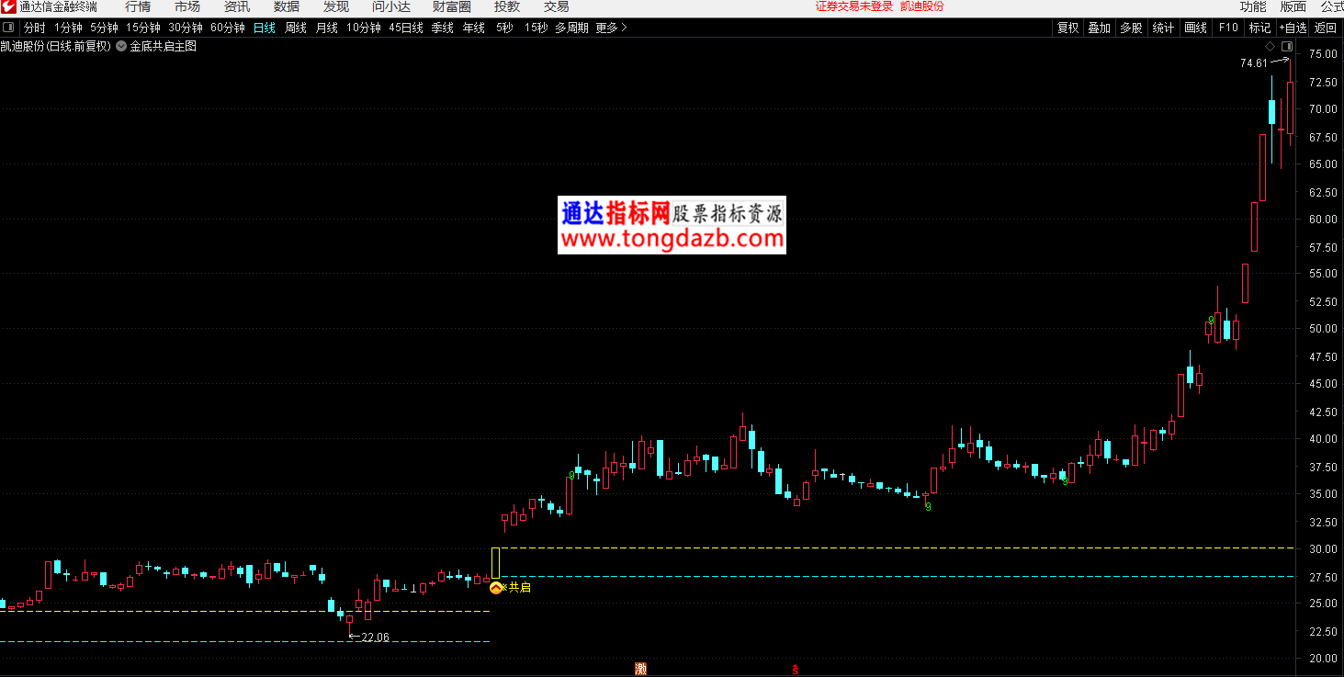
Task: Open the 功能 menu
Action: click(1253, 7)
